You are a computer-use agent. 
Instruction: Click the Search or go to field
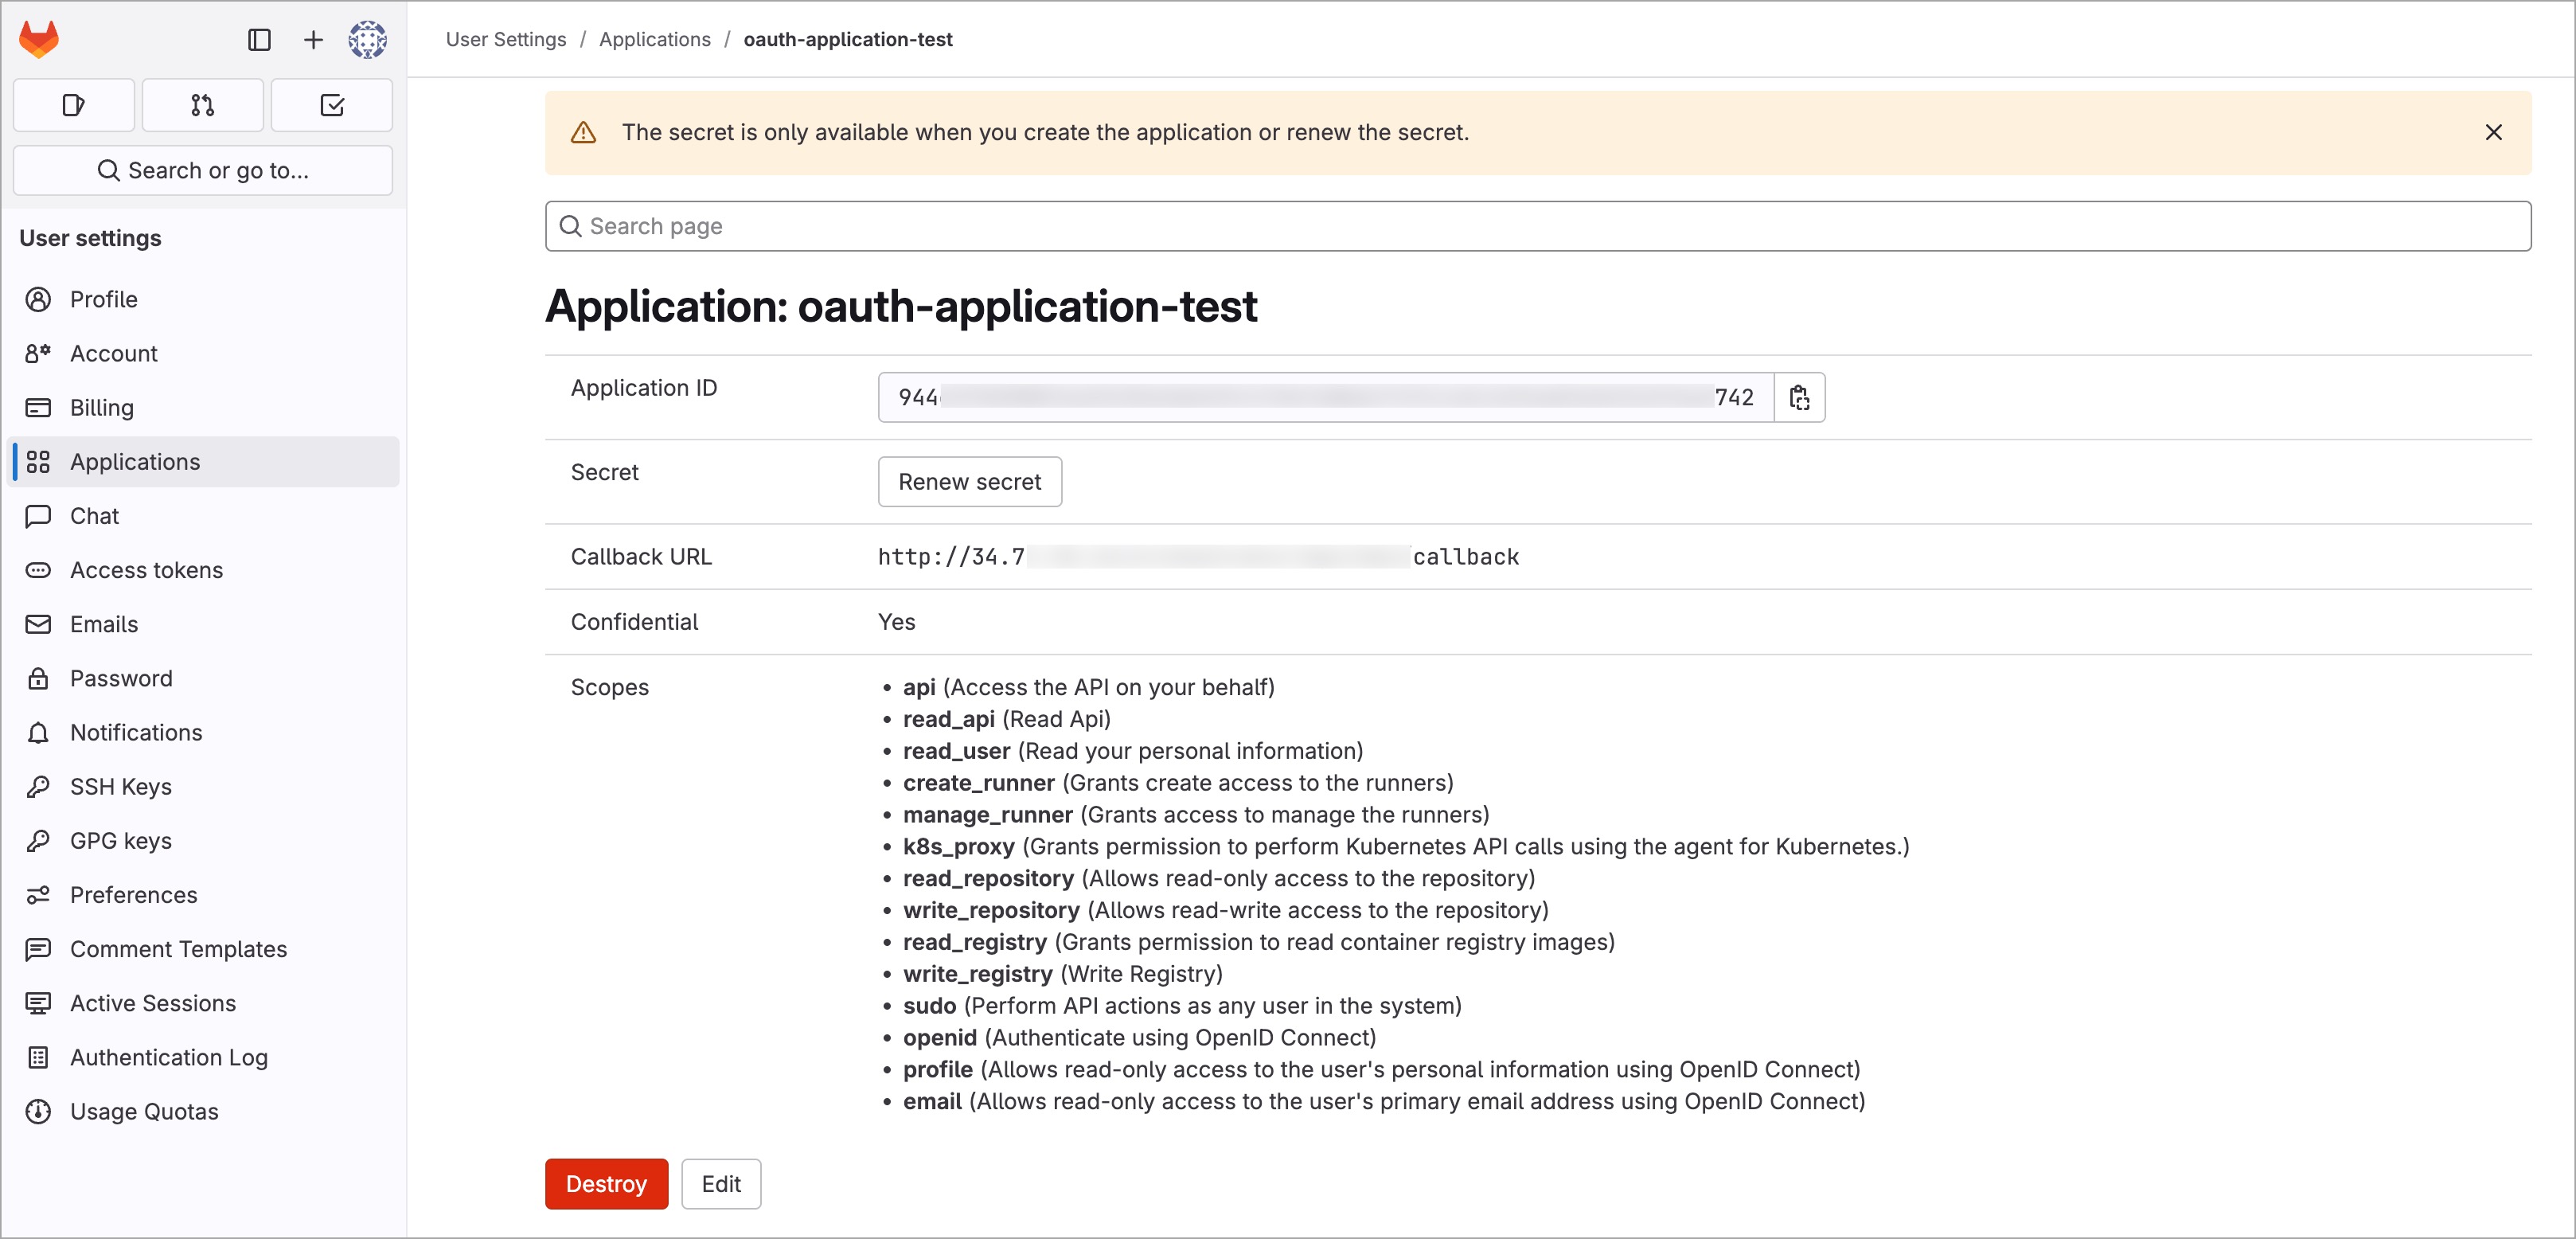pyautogui.click(x=202, y=170)
